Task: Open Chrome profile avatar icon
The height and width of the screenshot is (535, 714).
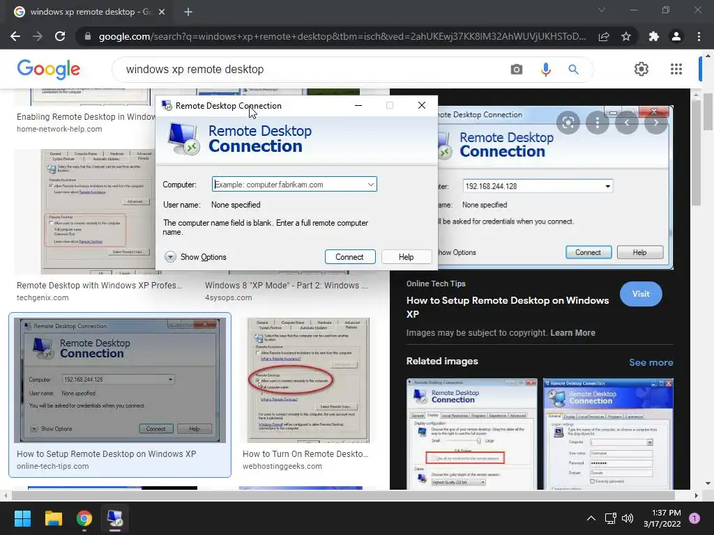Action: coord(676,36)
